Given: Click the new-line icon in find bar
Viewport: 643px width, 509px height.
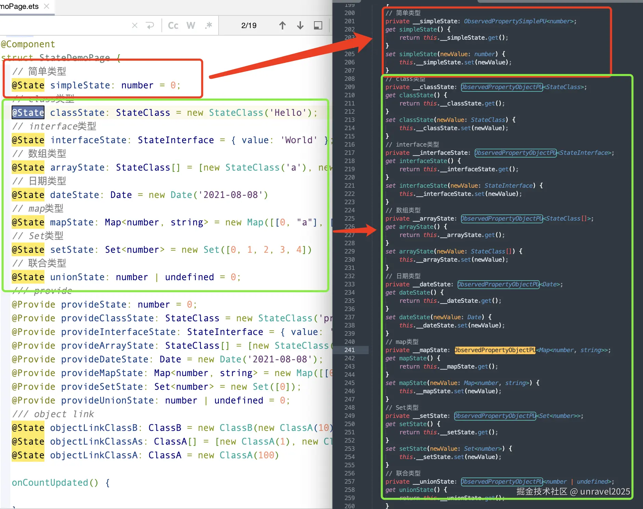Looking at the screenshot, I should click(150, 25).
